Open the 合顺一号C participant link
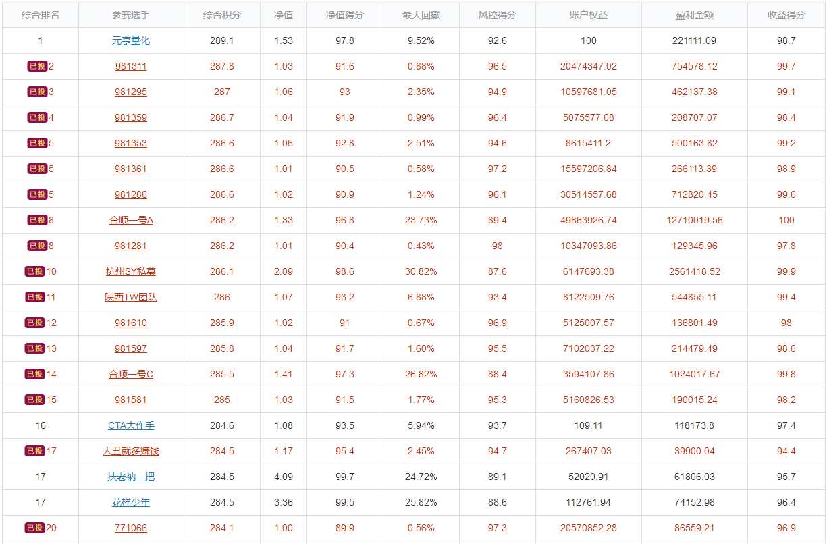827x544 pixels. (131, 374)
